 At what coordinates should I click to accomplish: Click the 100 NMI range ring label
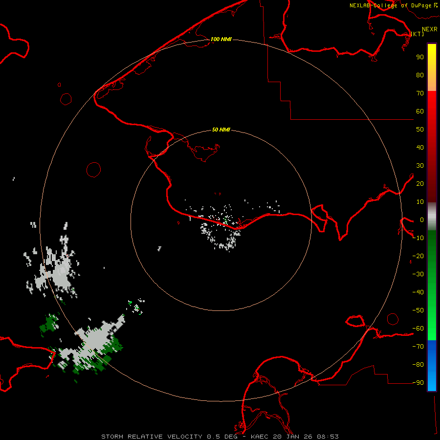coord(221,39)
